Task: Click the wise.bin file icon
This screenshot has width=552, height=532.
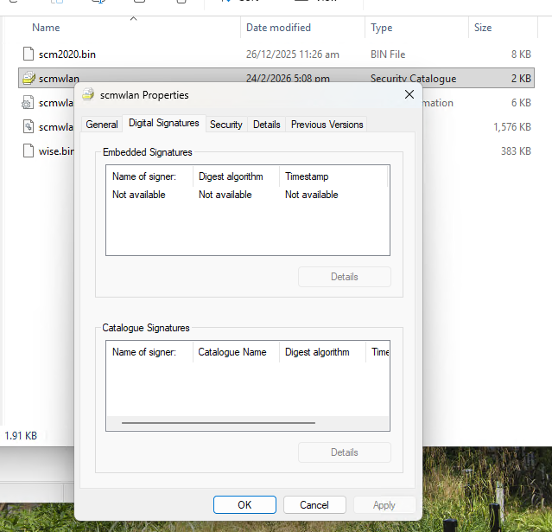Action: [x=29, y=151]
